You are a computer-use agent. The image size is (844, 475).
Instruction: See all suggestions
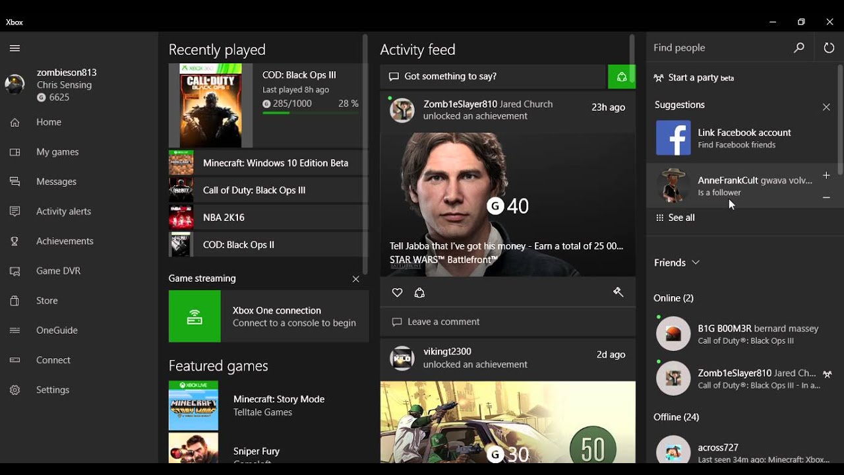(675, 218)
